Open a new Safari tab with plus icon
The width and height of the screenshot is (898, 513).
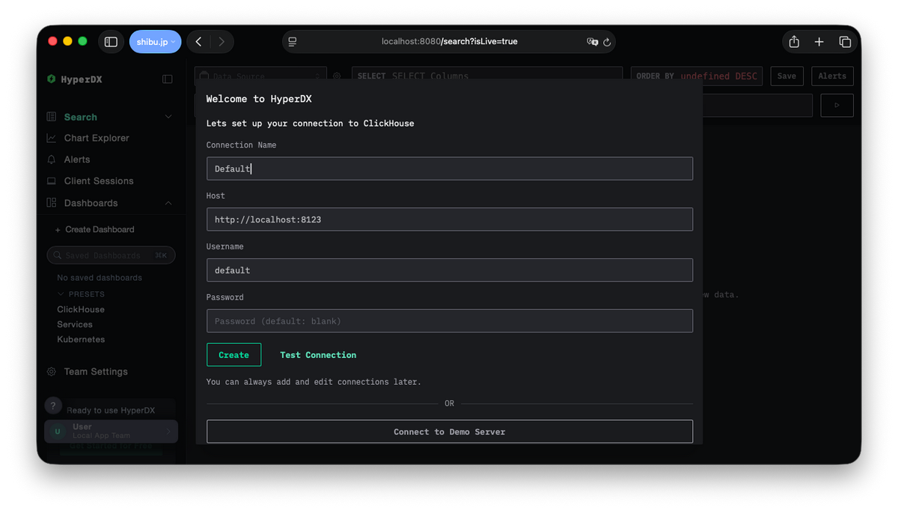[819, 42]
